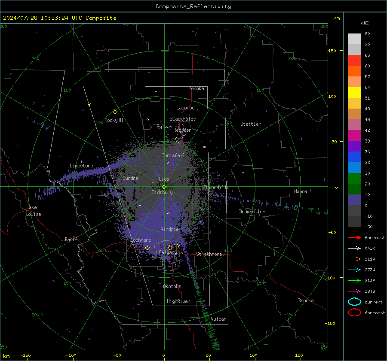Click the Brooks city label

306,300
